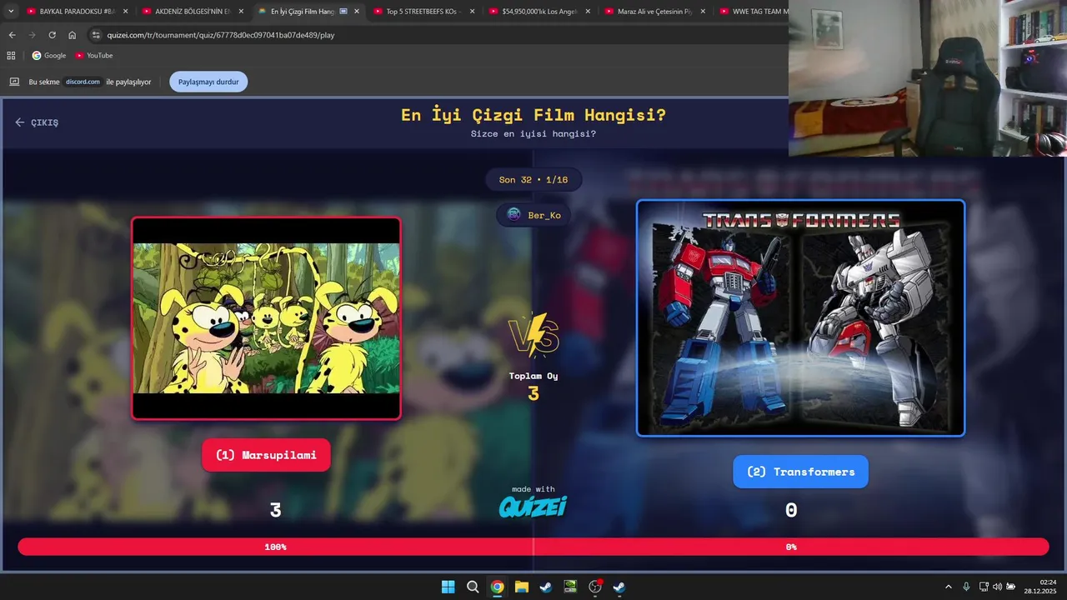Image resolution: width=1067 pixels, height=600 pixels.
Task: Switch to Maraz Ali ve Çetesinin tab
Action: pos(653,12)
